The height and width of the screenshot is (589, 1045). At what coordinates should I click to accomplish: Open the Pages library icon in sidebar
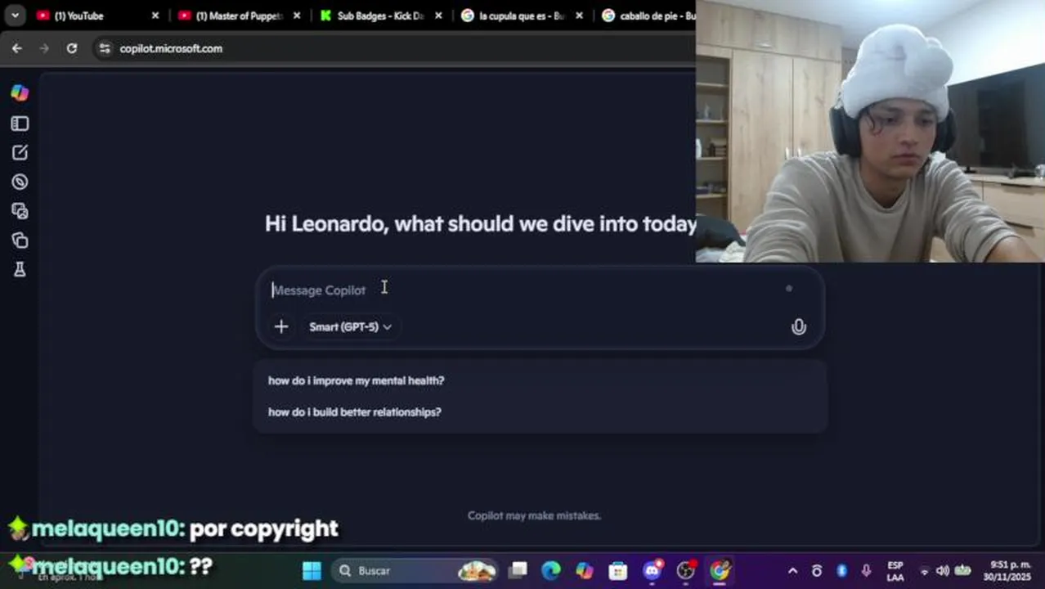point(20,241)
